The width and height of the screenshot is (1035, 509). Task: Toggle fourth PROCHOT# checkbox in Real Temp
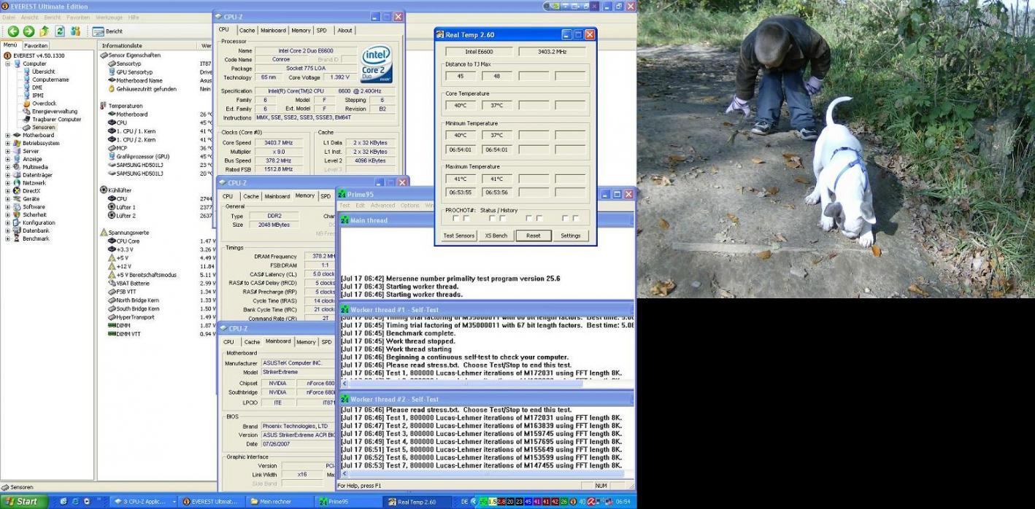[503, 218]
